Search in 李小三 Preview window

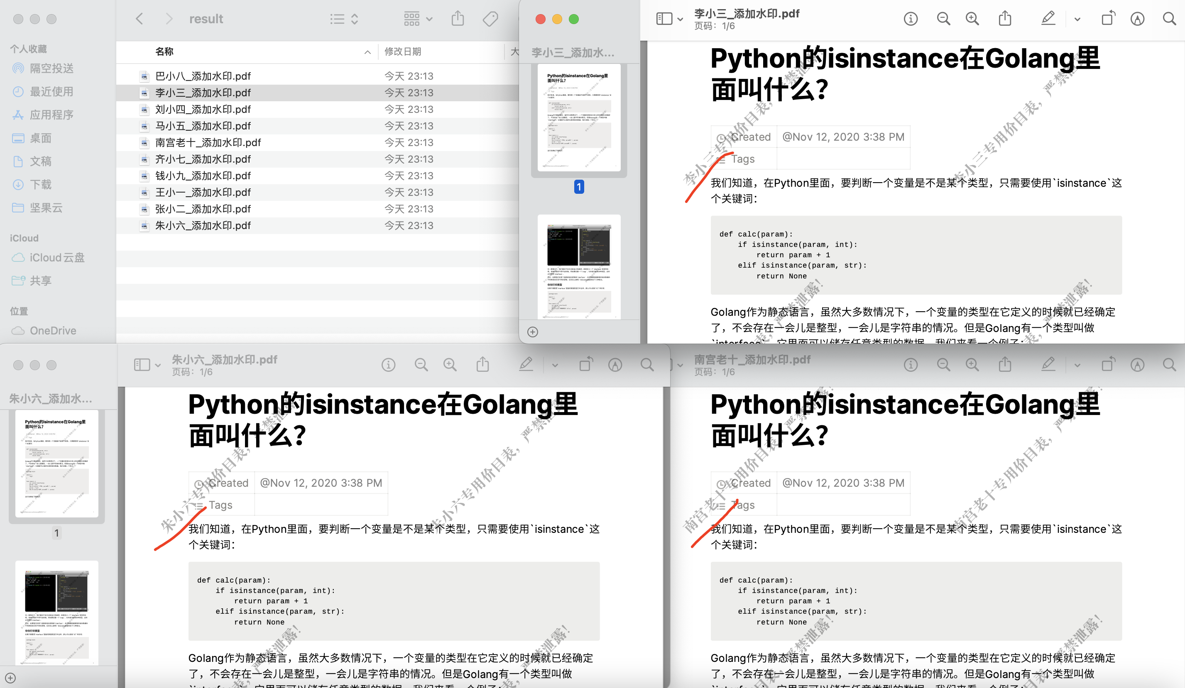1170,19
